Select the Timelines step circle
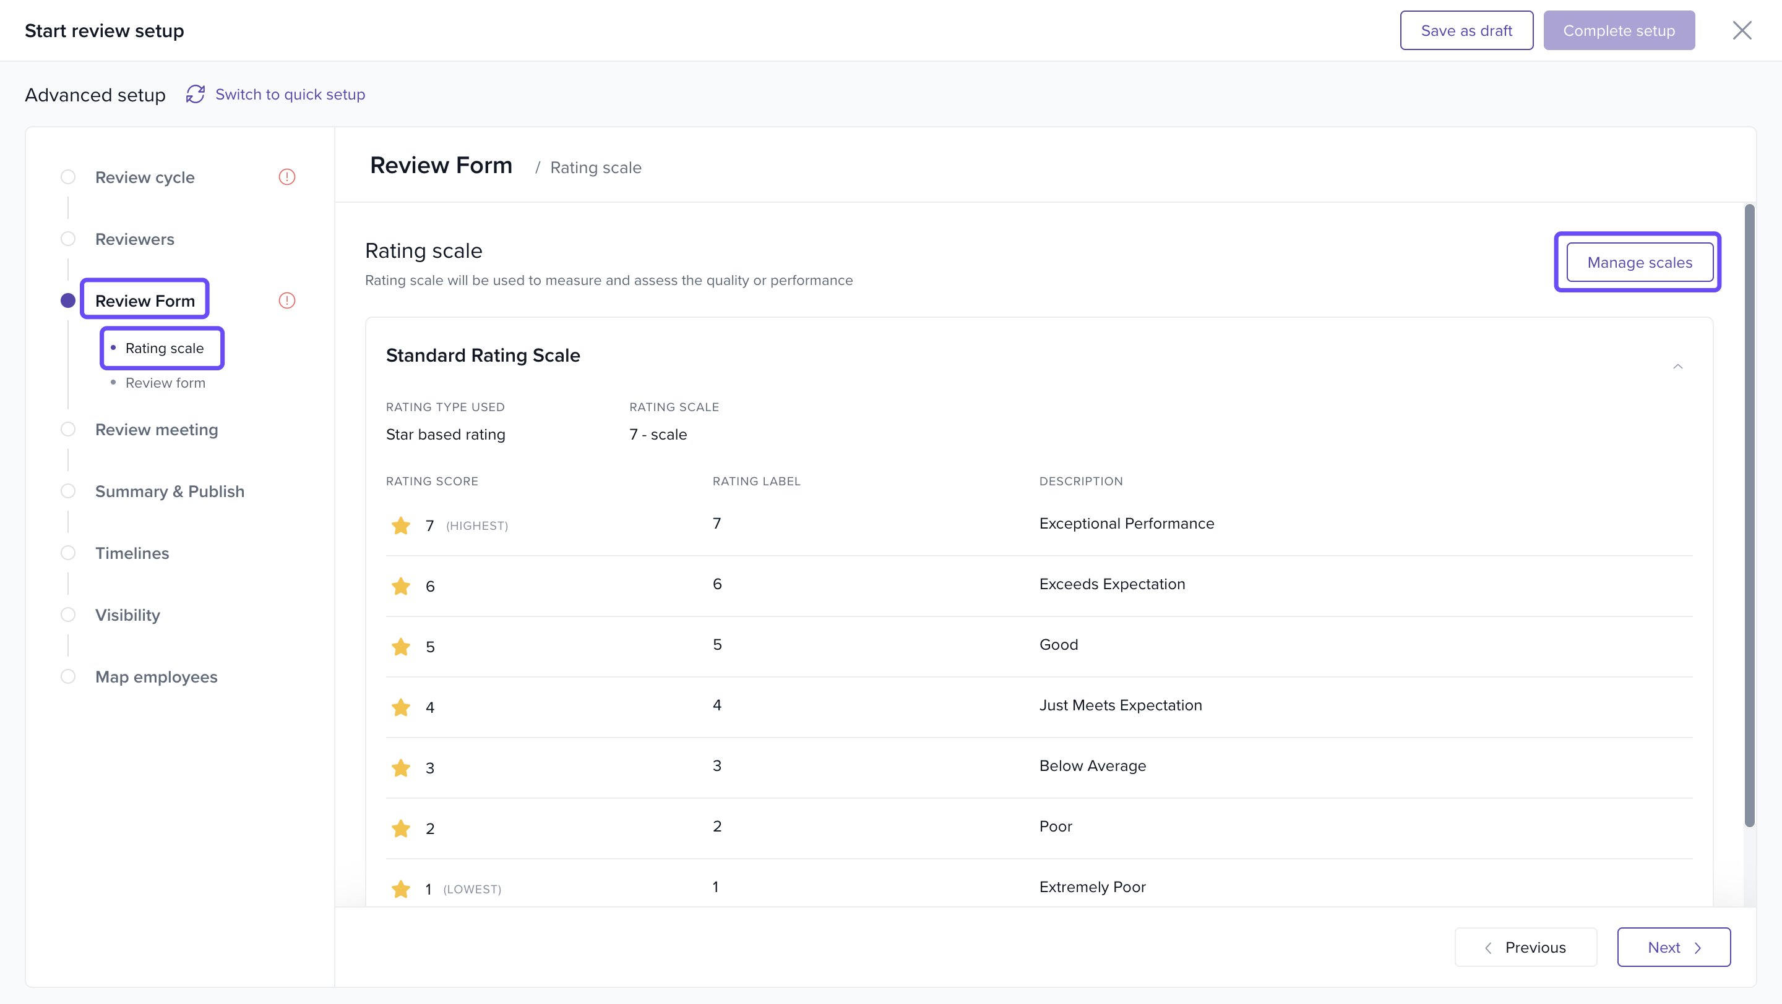 pyautogui.click(x=68, y=553)
